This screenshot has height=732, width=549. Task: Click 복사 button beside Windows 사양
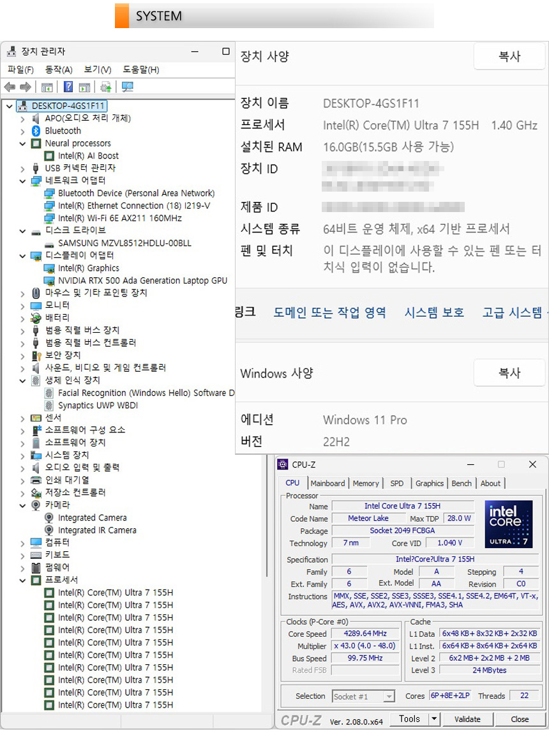[x=509, y=372]
